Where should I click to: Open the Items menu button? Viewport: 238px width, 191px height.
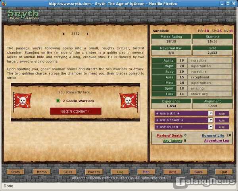[42, 172]
